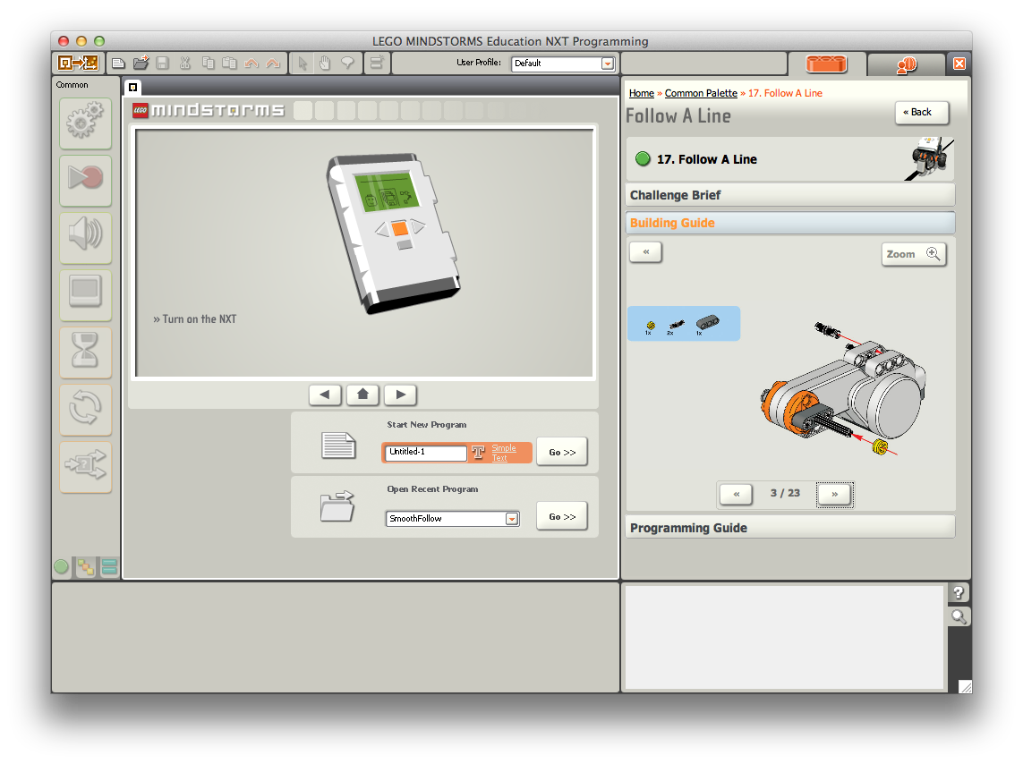Create a new program file
This screenshot has width=1023, height=764.
tap(119, 64)
